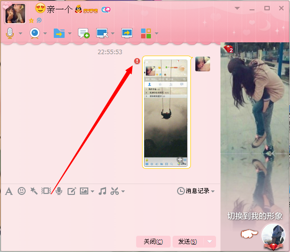290x252 pixels.
Task: Click the music note share icon
Action: point(103,191)
